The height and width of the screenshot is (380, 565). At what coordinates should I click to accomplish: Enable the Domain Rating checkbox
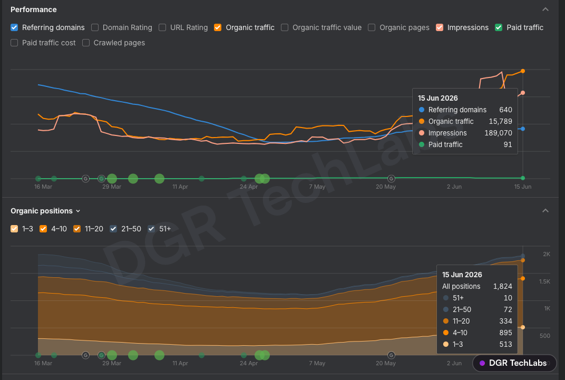pyautogui.click(x=95, y=27)
